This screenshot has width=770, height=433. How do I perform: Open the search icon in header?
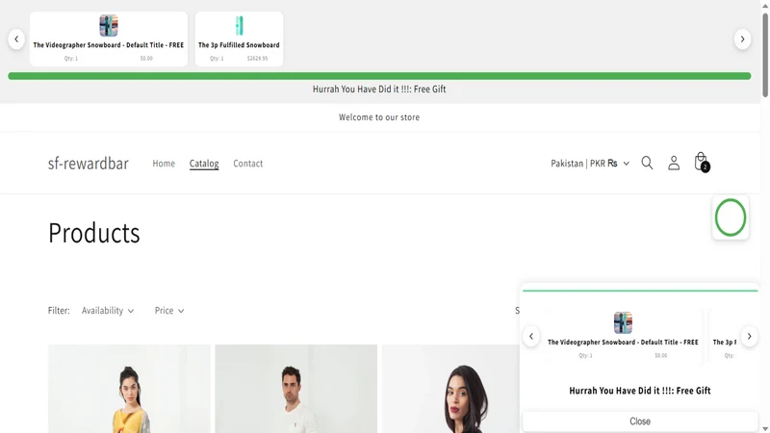647,163
